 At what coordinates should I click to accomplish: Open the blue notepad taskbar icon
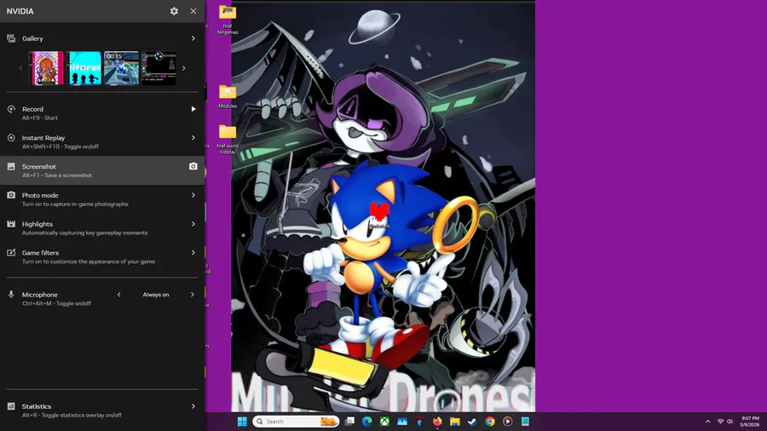(525, 422)
